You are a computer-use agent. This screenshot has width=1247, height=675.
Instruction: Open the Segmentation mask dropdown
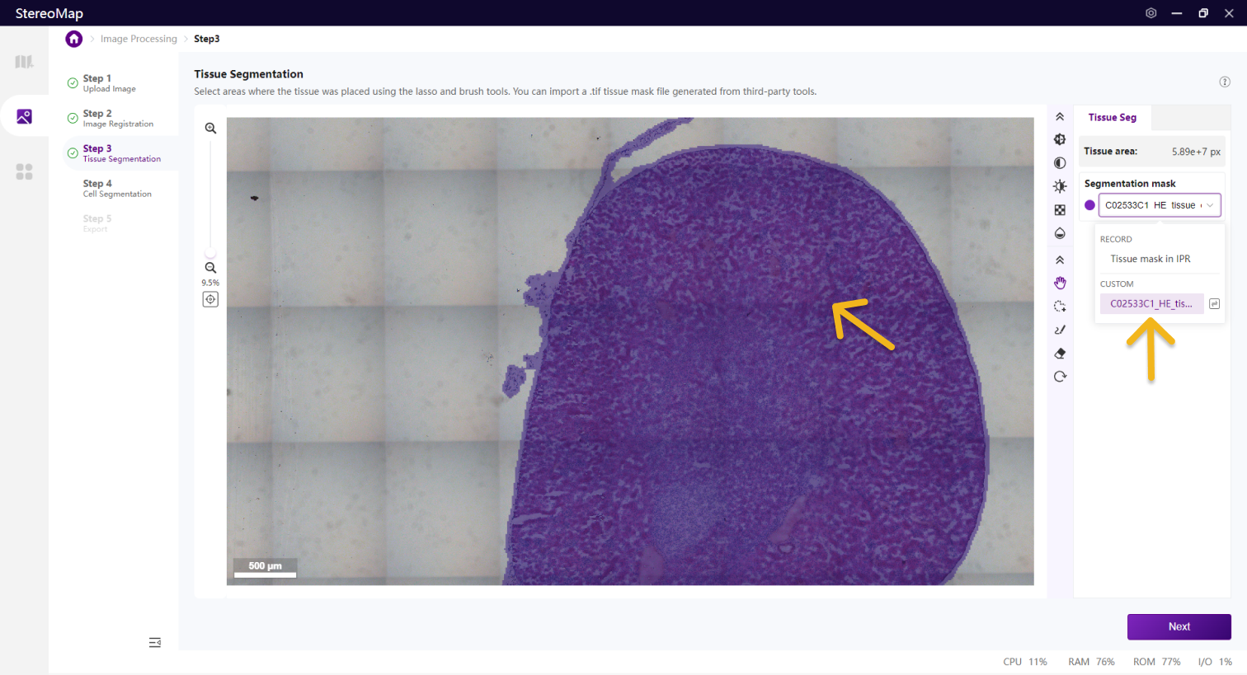click(1159, 205)
